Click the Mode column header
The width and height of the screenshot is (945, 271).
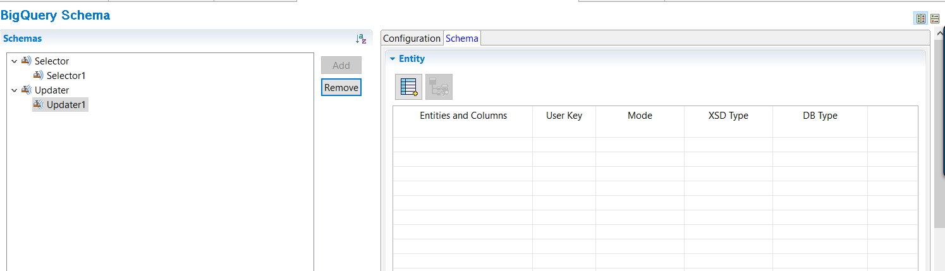[x=640, y=116]
